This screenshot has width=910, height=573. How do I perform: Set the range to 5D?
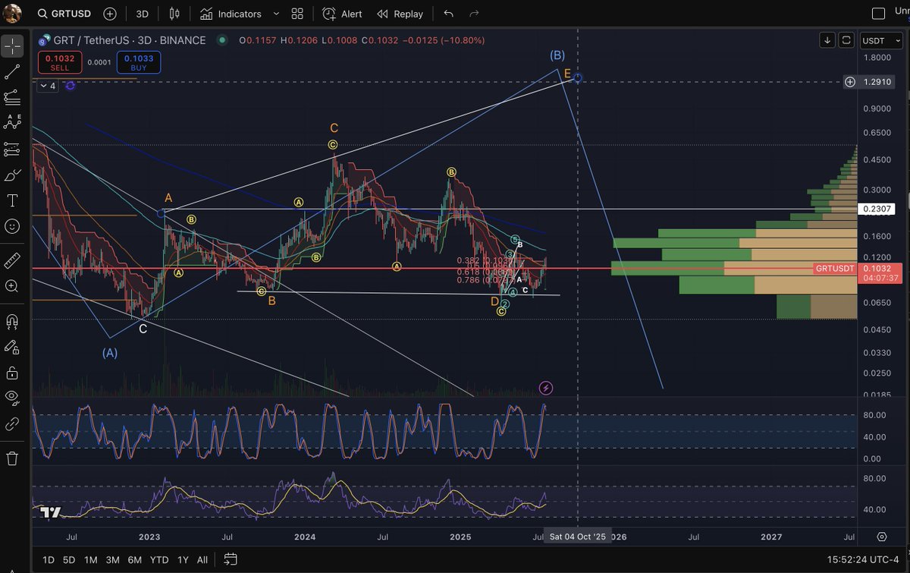[x=69, y=559]
